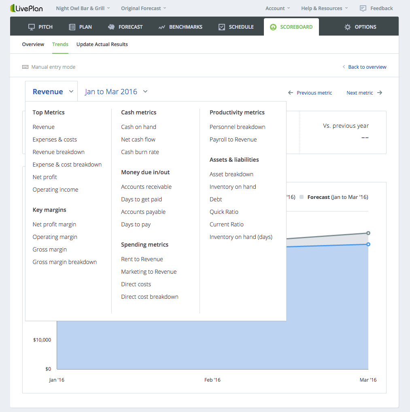Switch to the Forecast tab
The height and width of the screenshot is (412, 410).
pyautogui.click(x=125, y=27)
